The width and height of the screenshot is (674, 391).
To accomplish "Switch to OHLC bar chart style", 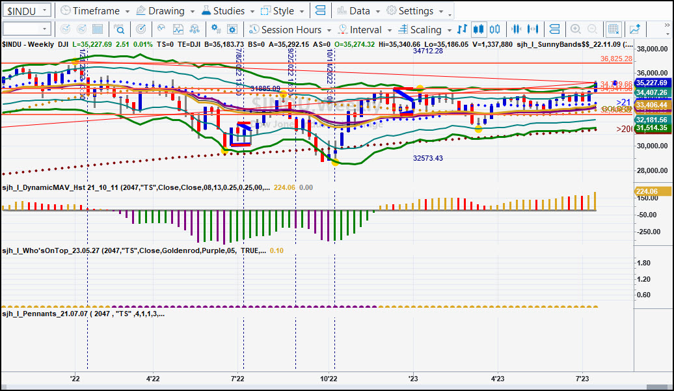I will tap(462, 29).
